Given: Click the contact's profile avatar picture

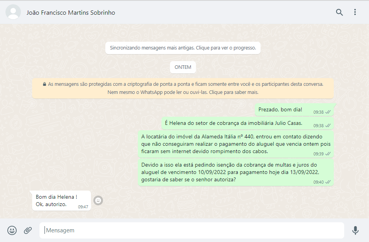Looking at the screenshot, I should pos(14,12).
